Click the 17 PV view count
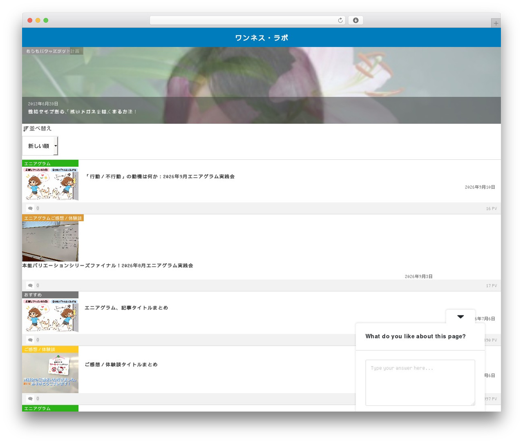 click(491, 286)
